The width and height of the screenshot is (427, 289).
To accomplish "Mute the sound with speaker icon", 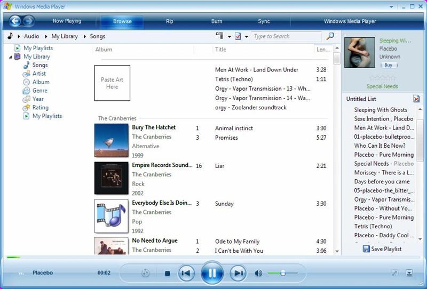I will point(258,274).
